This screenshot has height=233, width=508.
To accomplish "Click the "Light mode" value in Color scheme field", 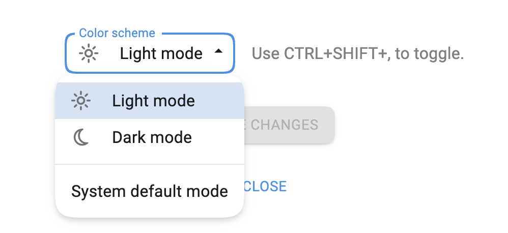I will 161,53.
